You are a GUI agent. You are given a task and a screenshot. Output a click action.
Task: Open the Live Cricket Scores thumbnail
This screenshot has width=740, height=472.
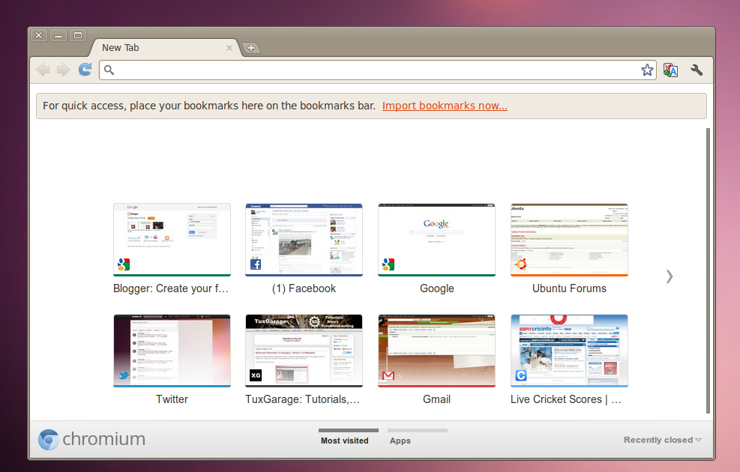[569, 351]
